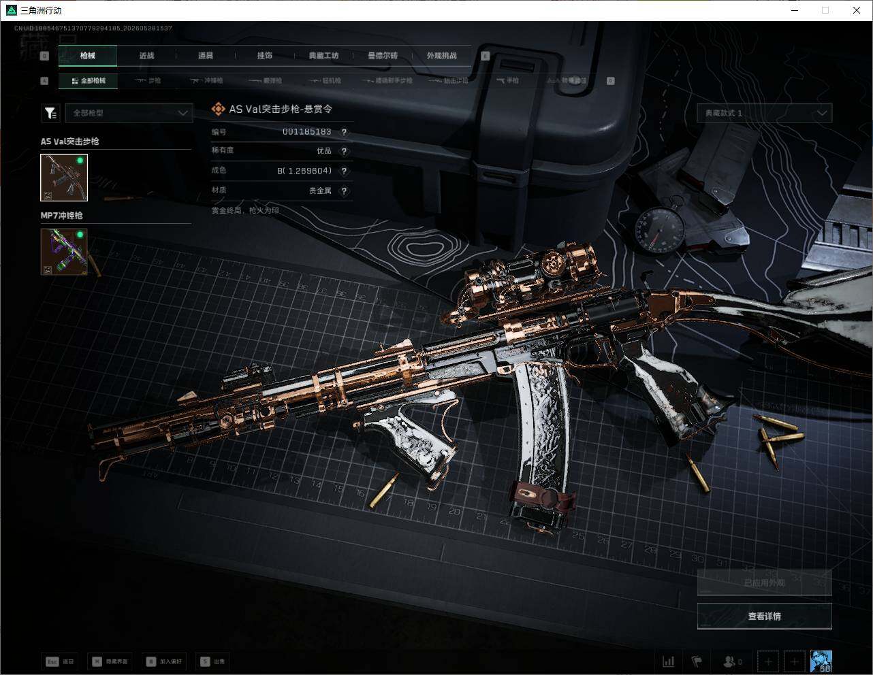Click the material value 贵金属
The image size is (873, 675).
tap(321, 191)
